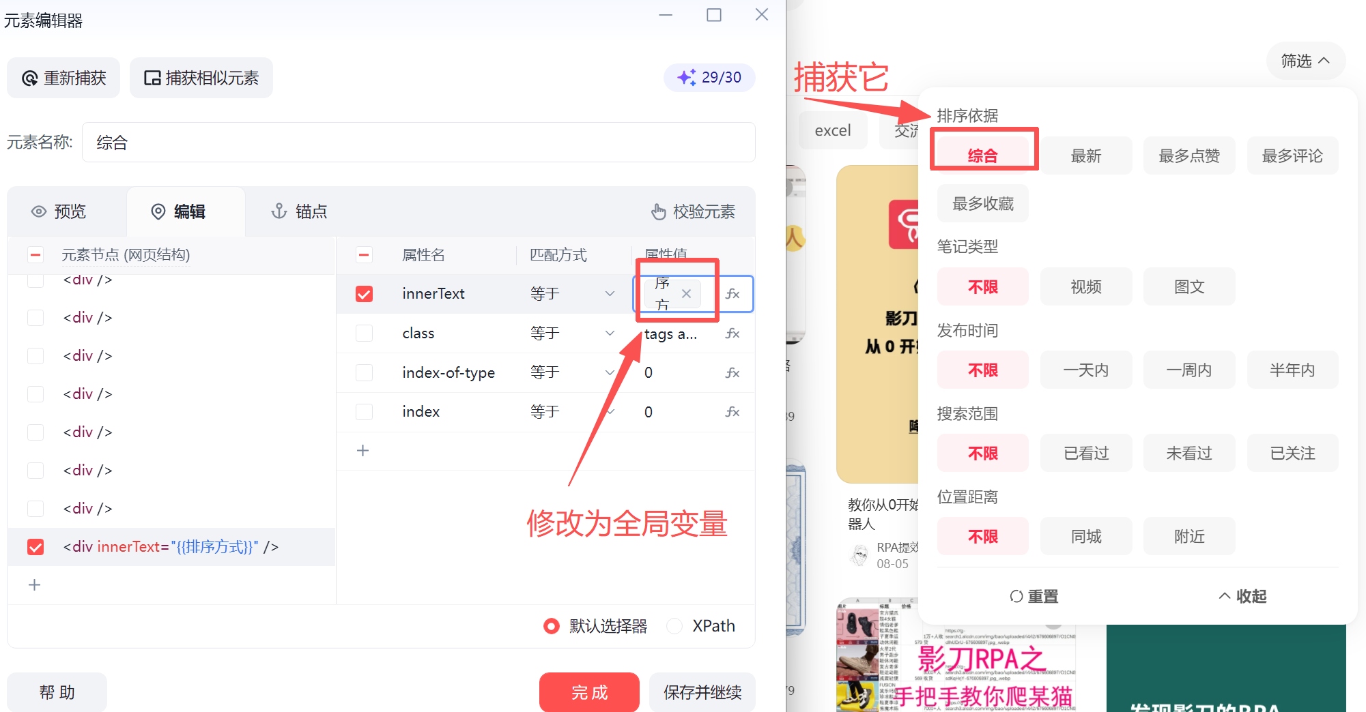Select 已看过 search scope

(1086, 453)
